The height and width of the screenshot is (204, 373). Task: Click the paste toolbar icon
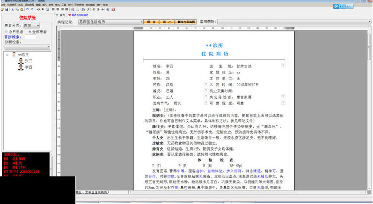[22, 9]
